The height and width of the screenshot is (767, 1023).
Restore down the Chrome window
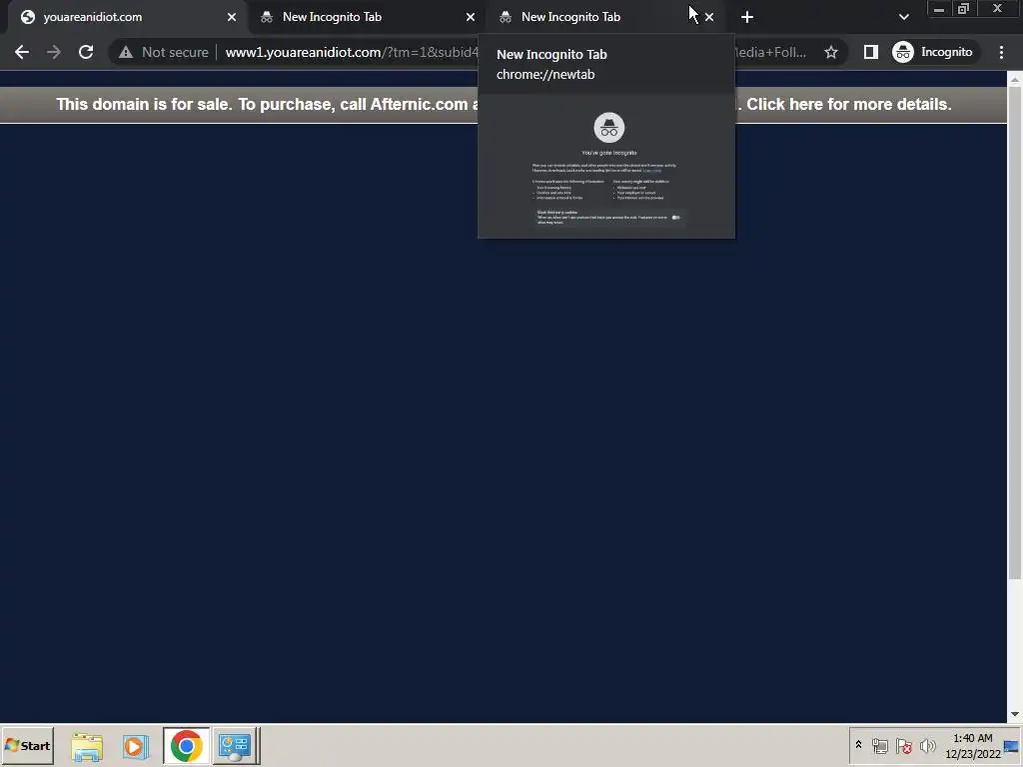pos(964,9)
